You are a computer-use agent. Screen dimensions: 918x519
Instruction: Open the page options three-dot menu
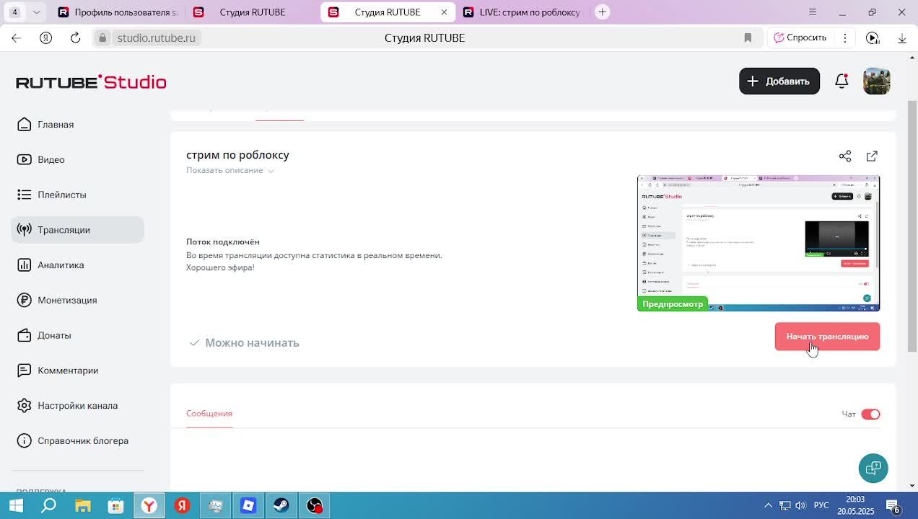pyautogui.click(x=845, y=38)
